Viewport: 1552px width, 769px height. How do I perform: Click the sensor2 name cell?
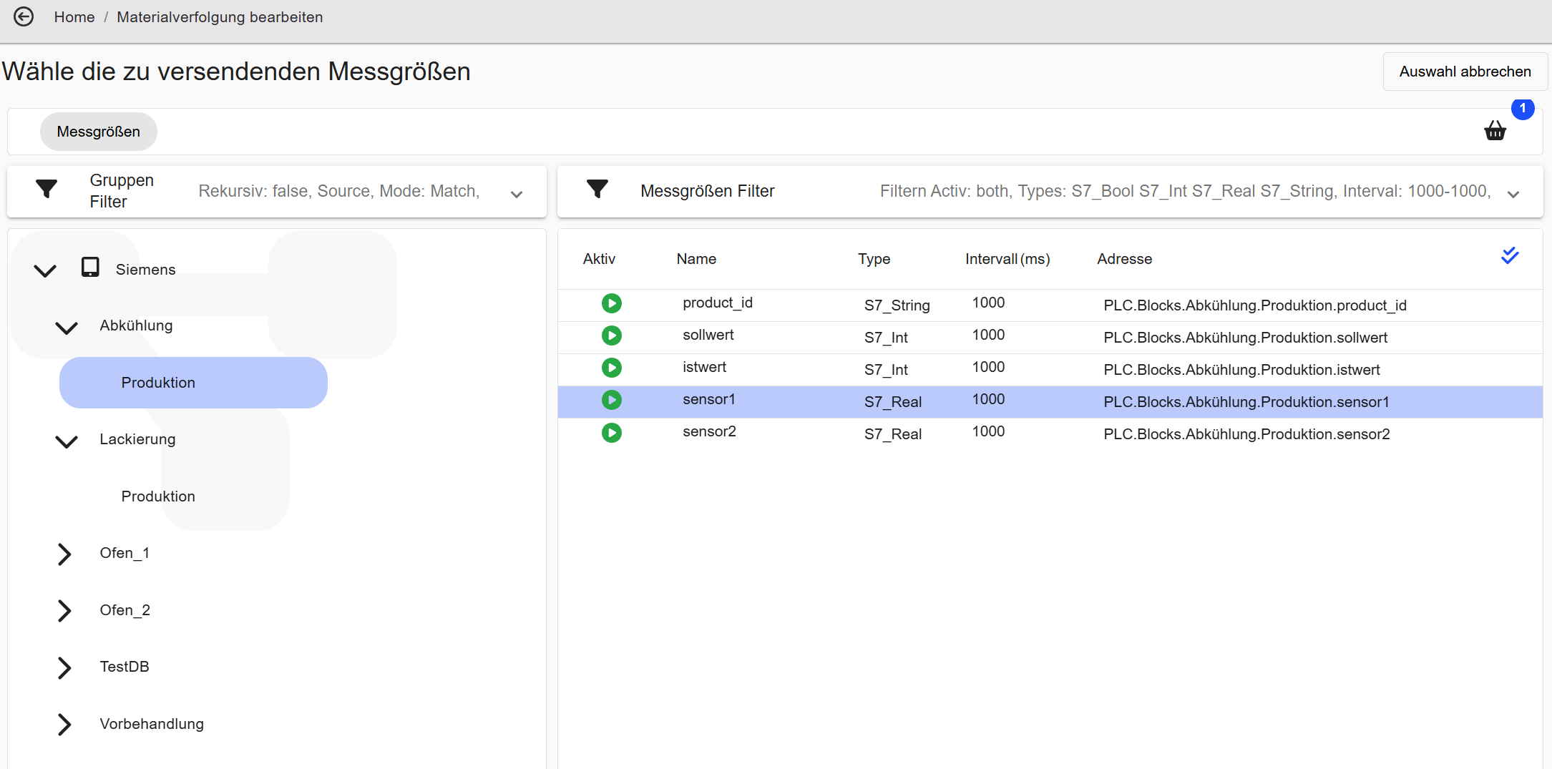click(710, 431)
